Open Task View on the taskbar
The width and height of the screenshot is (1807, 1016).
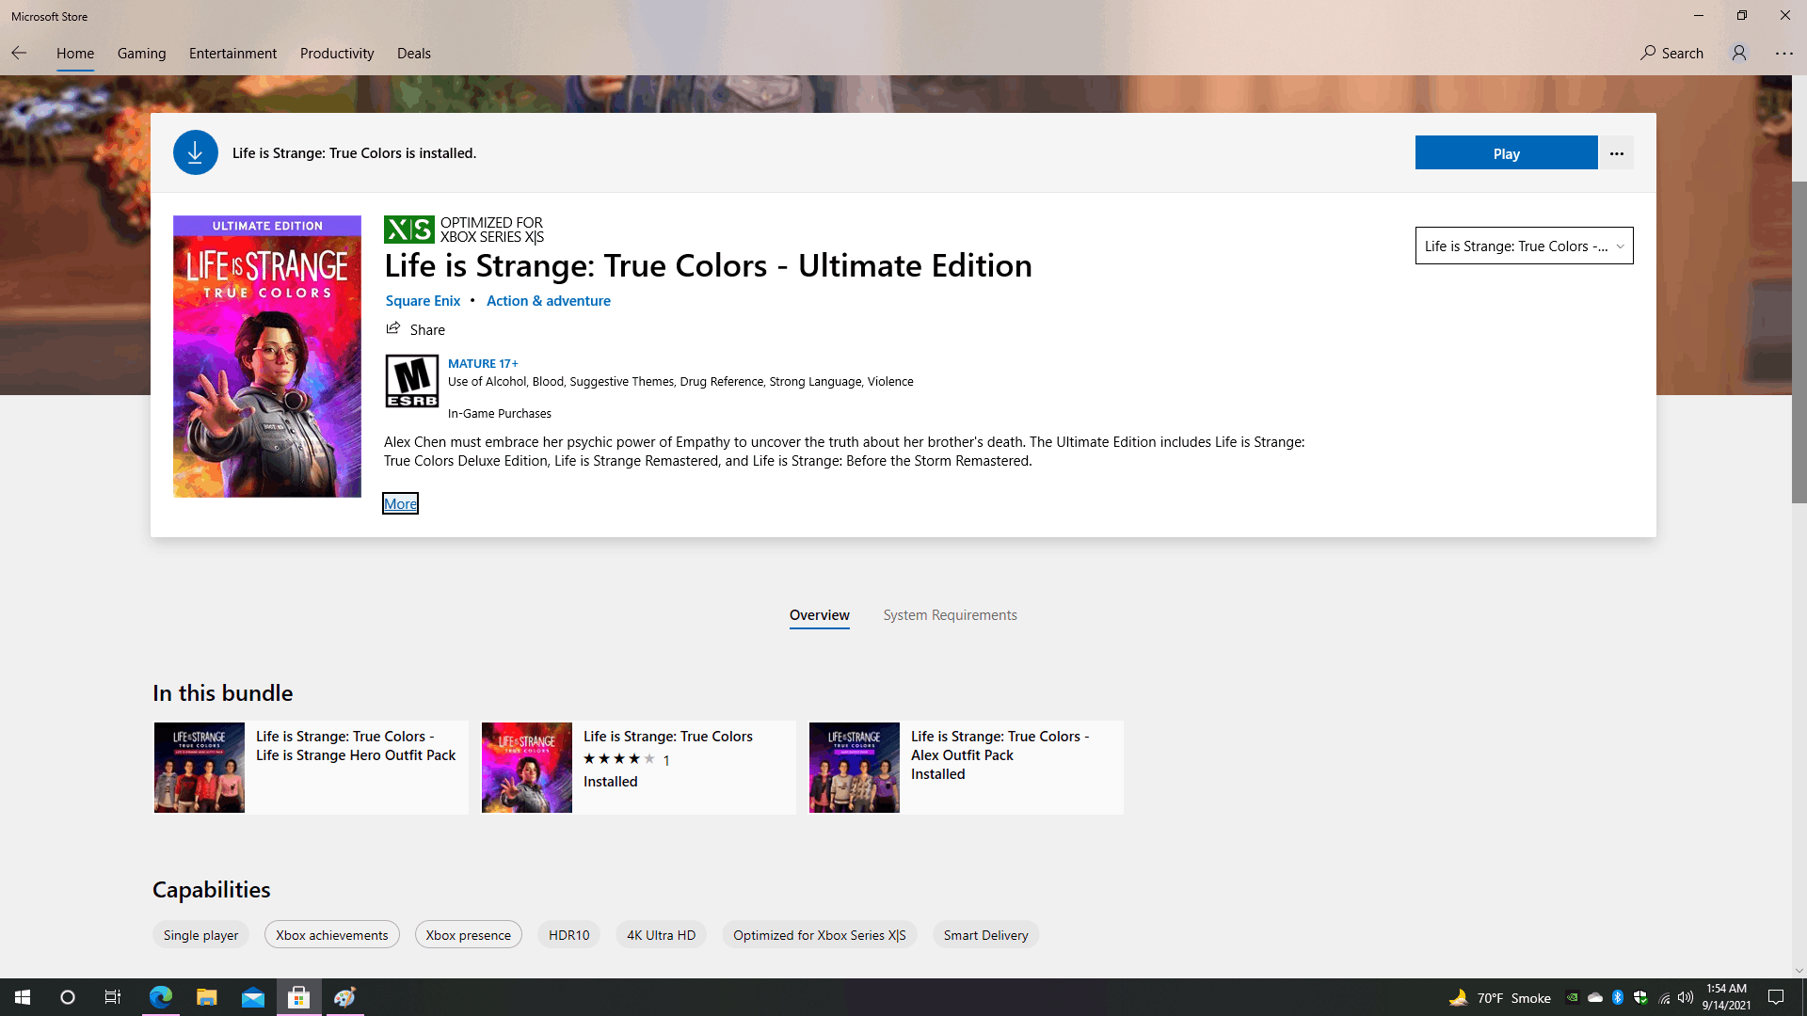(113, 997)
